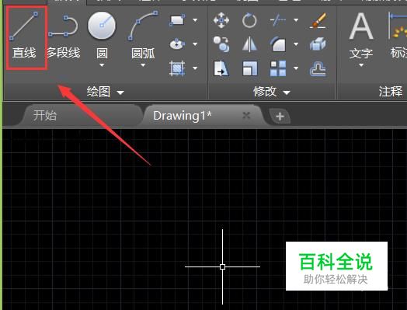The height and width of the screenshot is (310, 407).
Task: Click the Rectangle draw tool icon
Action: (x=177, y=20)
